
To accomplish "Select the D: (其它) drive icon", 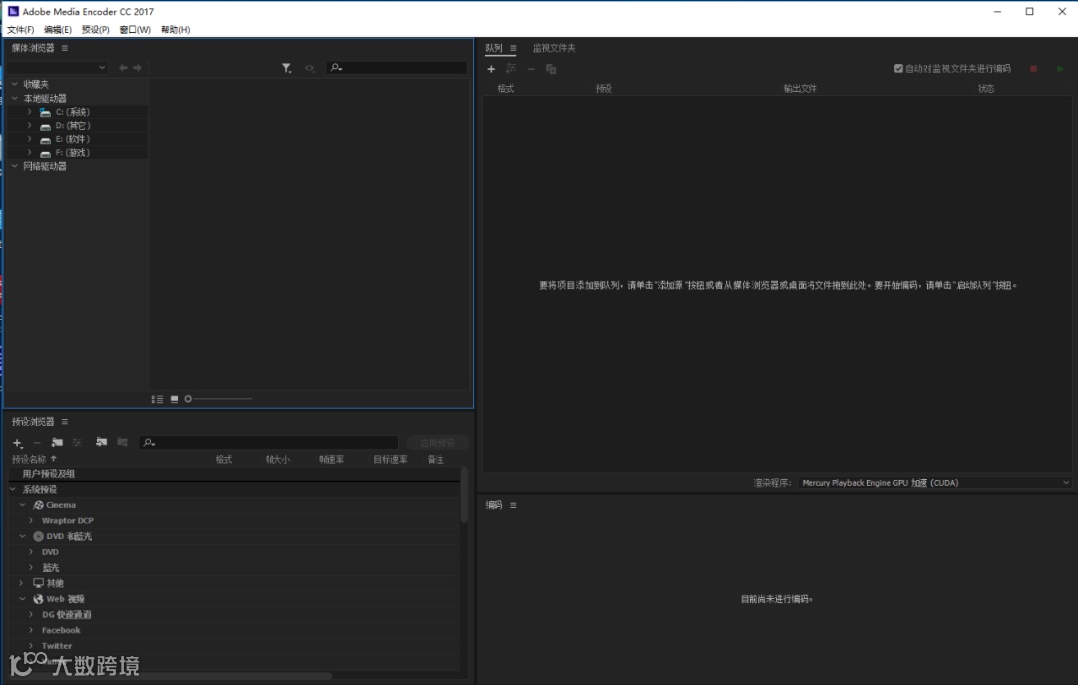I will (x=45, y=126).
